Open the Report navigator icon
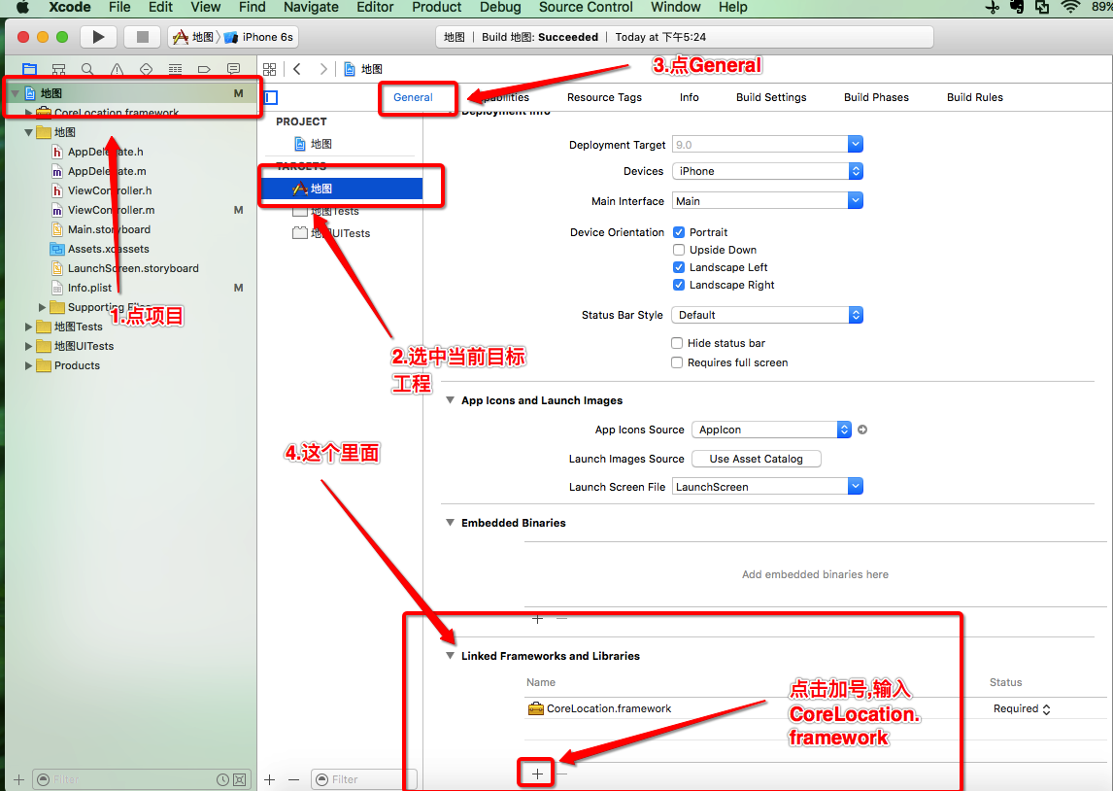 tap(233, 69)
